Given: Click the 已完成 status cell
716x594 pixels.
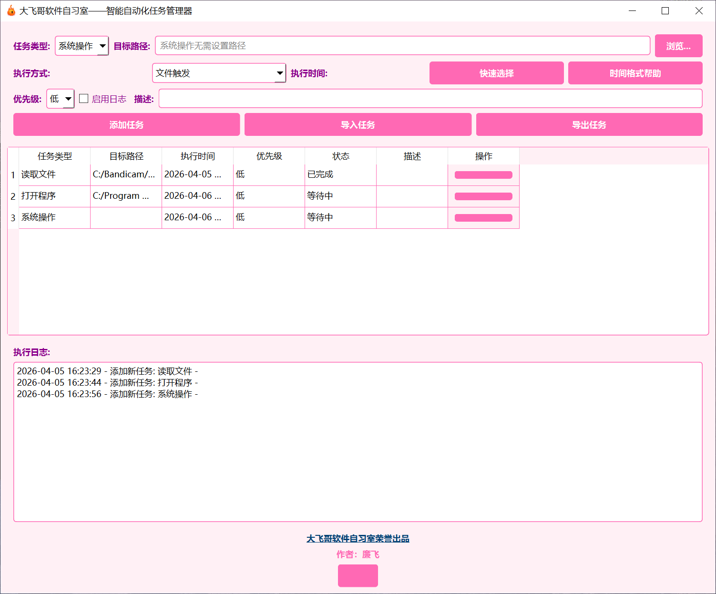Looking at the screenshot, I should point(341,175).
